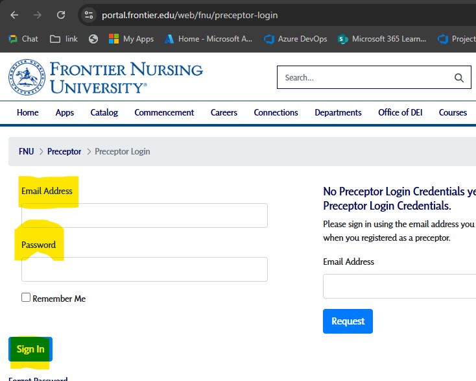The width and height of the screenshot is (476, 381).
Task: Open Careers navigation item
Action: [x=224, y=112]
